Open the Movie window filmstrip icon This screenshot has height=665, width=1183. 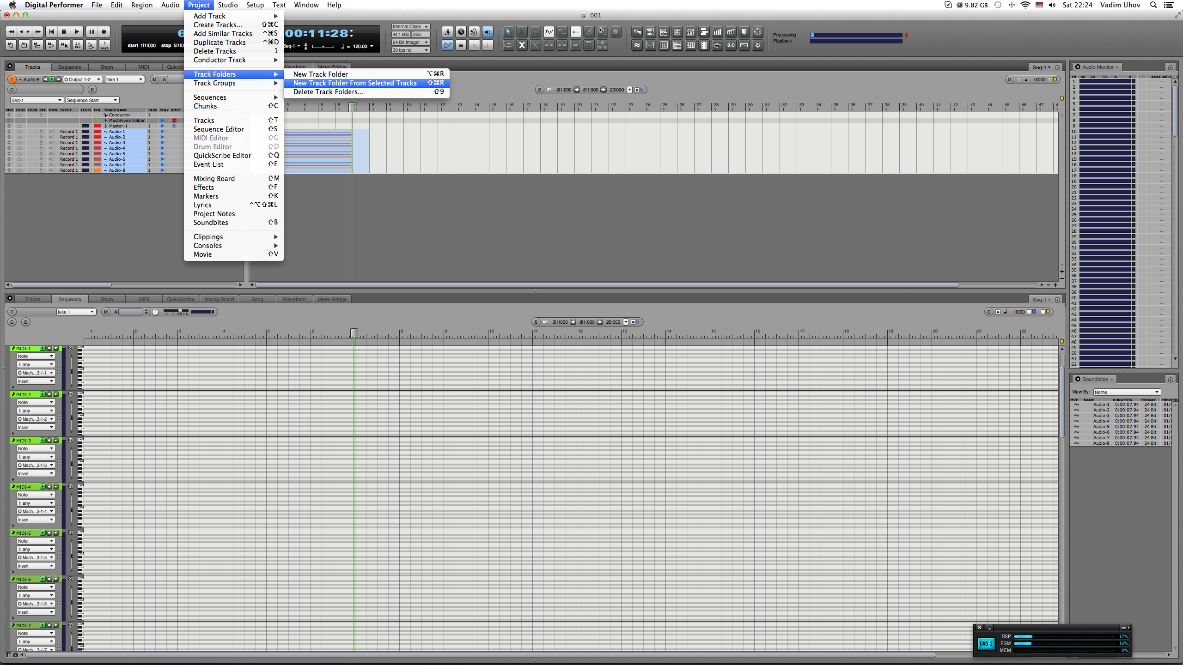pyautogui.click(x=704, y=45)
